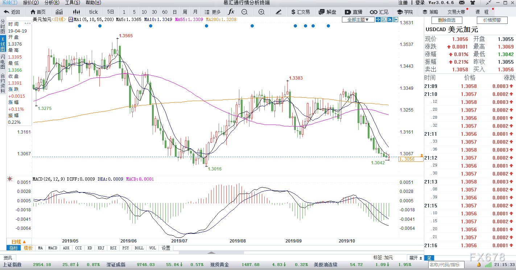Choose the RSI indicator
The image size is (516, 270).
(113, 248)
